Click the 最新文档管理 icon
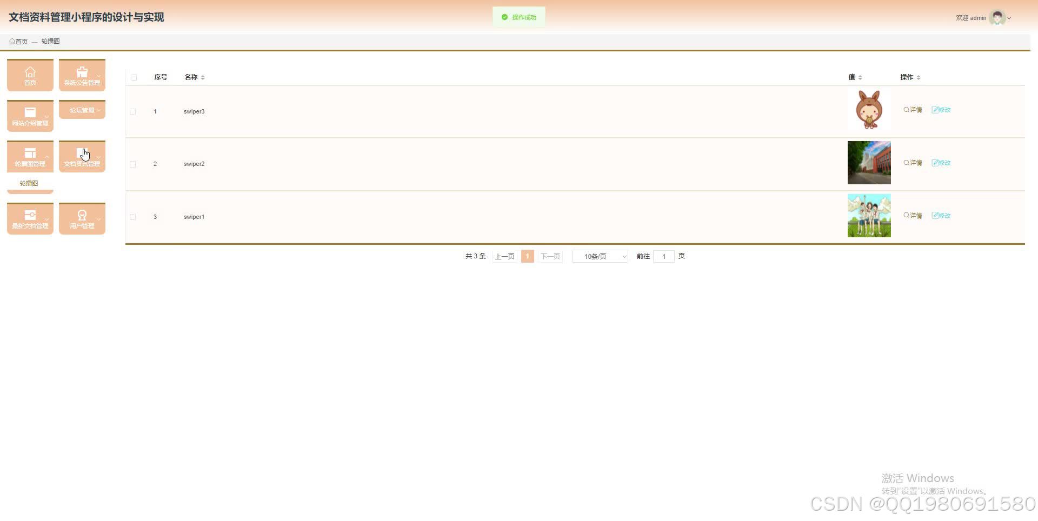Image resolution: width=1038 pixels, height=521 pixels. [x=30, y=215]
